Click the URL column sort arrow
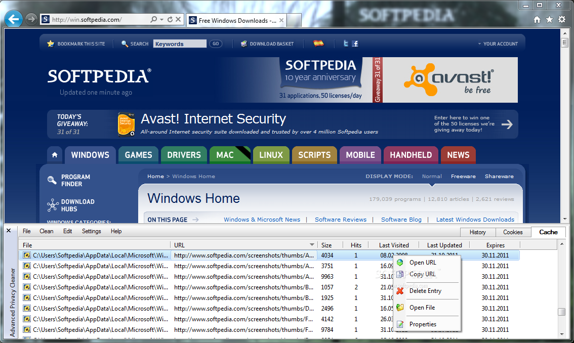Viewport: 574px width, 343px height. coord(312,245)
